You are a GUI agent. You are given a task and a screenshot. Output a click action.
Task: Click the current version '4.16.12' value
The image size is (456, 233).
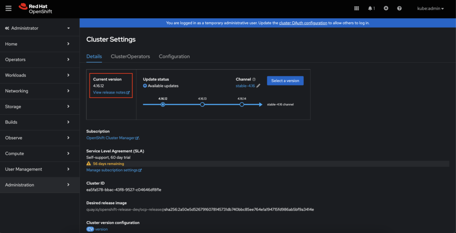point(98,86)
